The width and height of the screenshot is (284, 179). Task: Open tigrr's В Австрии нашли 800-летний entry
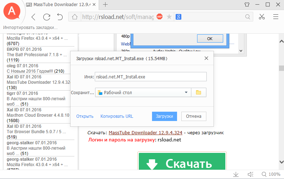36,101
